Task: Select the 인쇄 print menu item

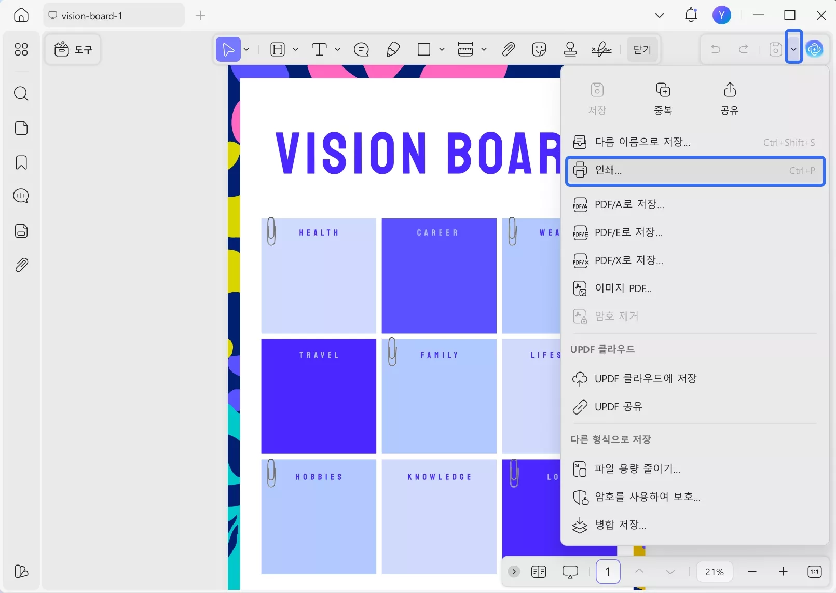Action: click(x=695, y=171)
